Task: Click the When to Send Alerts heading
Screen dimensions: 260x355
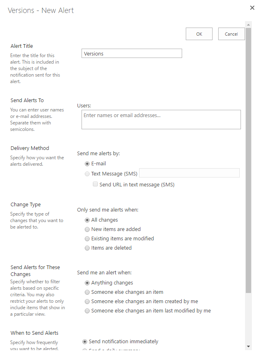Action: coord(34,333)
